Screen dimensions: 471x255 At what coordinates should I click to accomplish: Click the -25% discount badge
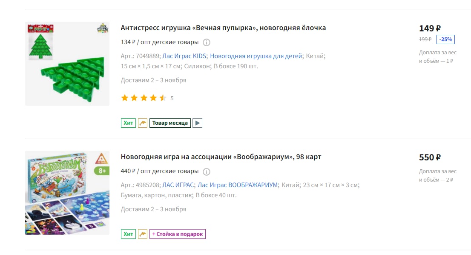[445, 39]
